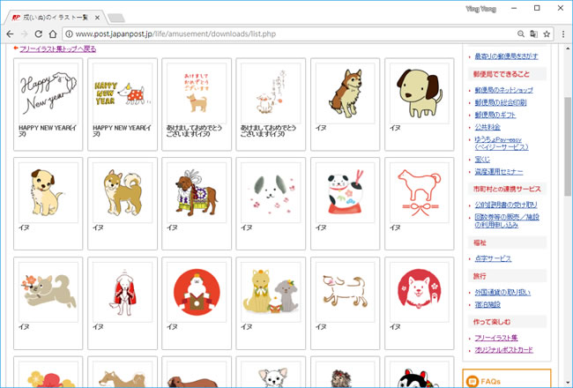Go to 宿泊施設 link

point(487,304)
